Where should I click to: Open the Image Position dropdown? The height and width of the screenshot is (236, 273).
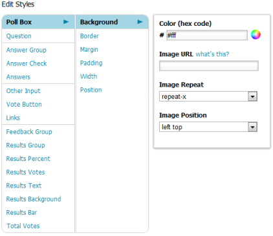click(x=208, y=127)
